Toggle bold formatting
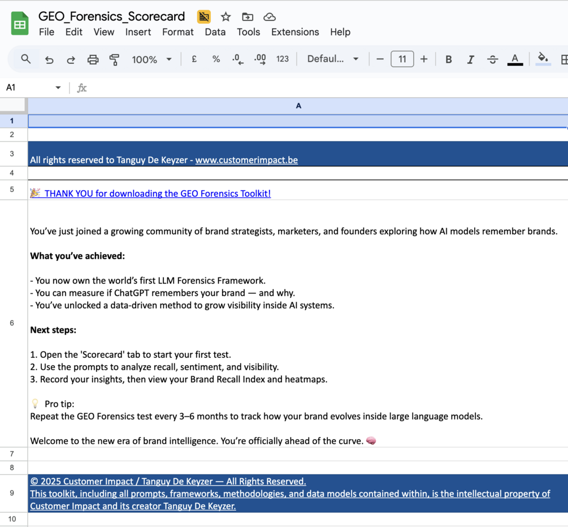Image resolution: width=568 pixels, height=527 pixels. tap(448, 59)
